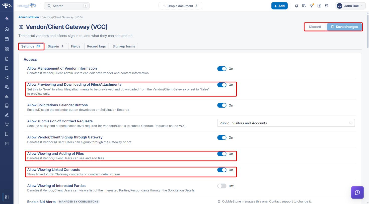369x204 pixels.
Task: Open the Fields tab
Action: 76,46
